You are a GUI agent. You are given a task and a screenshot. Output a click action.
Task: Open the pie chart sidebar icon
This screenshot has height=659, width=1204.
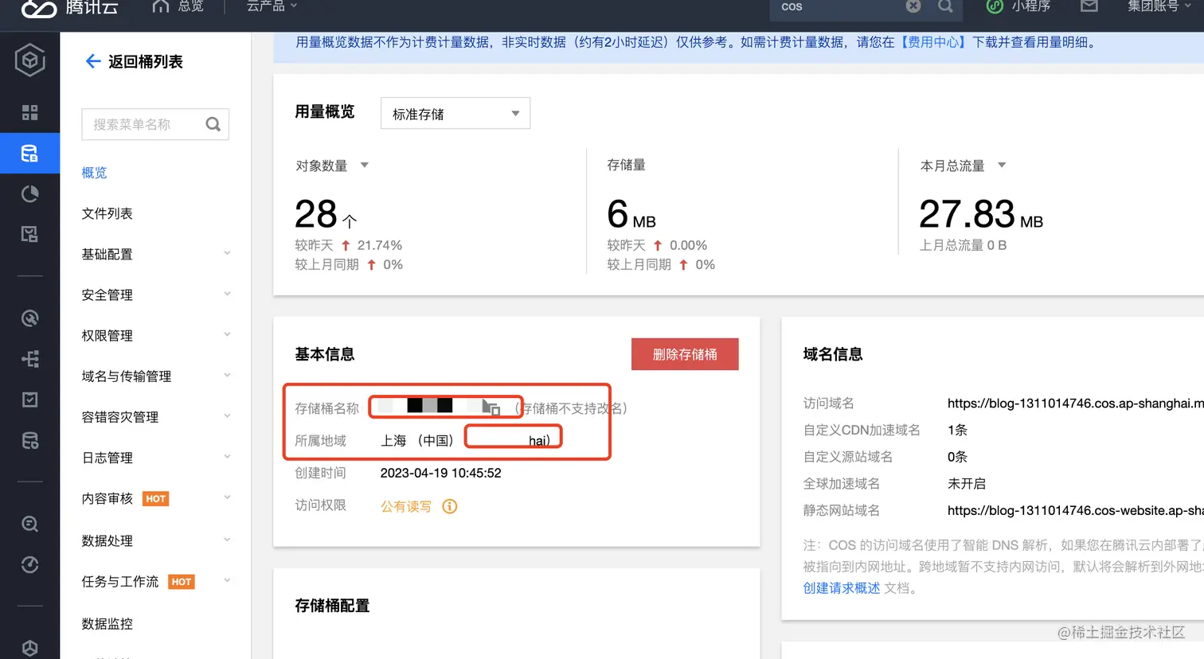29,194
